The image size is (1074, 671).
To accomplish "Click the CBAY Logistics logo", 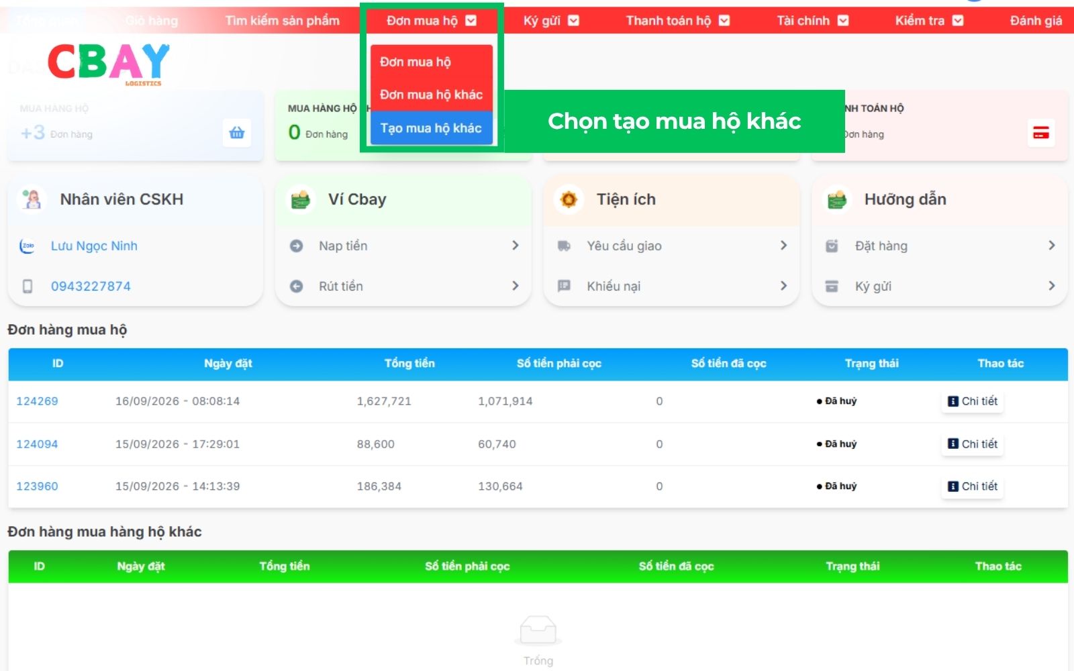I will coord(109,64).
